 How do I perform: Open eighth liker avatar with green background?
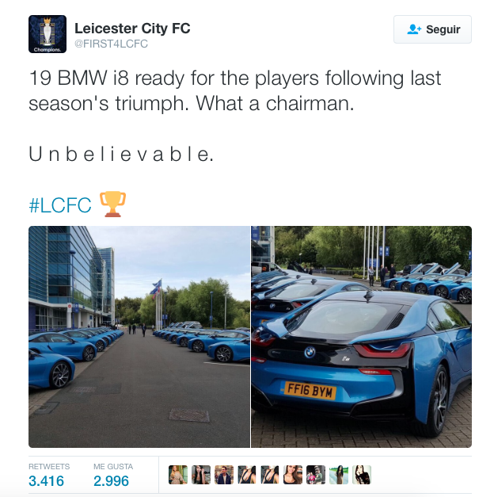pyautogui.click(x=339, y=475)
